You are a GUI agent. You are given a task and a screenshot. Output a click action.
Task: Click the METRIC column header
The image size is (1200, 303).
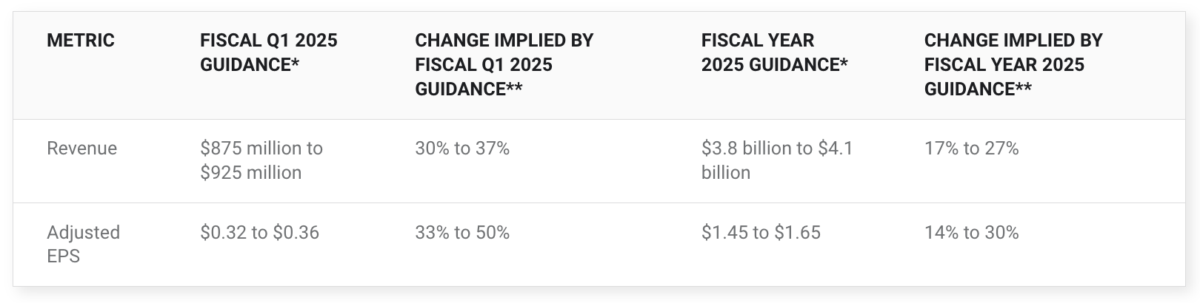tap(81, 40)
